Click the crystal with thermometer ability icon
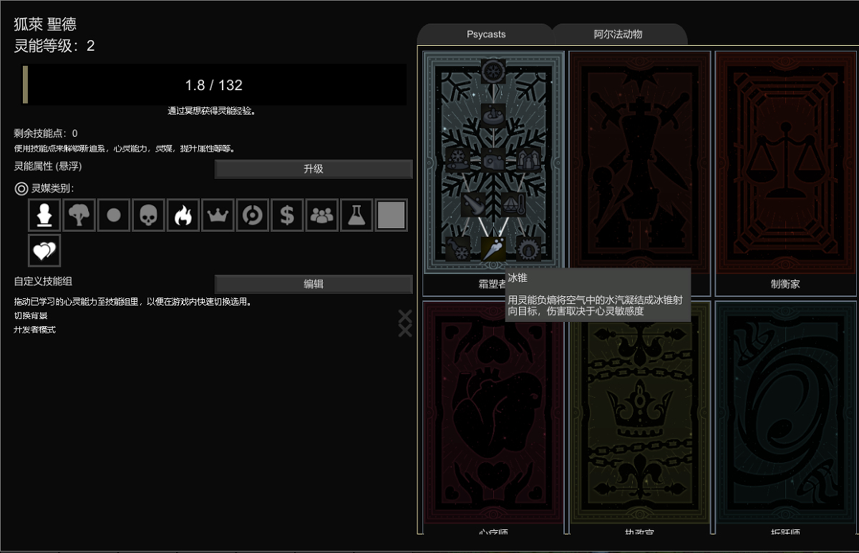 pos(513,204)
